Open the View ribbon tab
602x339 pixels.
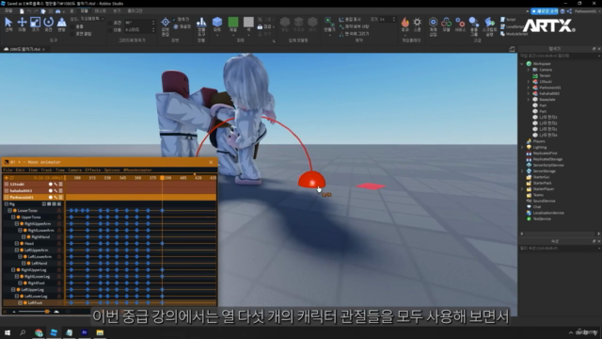117,11
